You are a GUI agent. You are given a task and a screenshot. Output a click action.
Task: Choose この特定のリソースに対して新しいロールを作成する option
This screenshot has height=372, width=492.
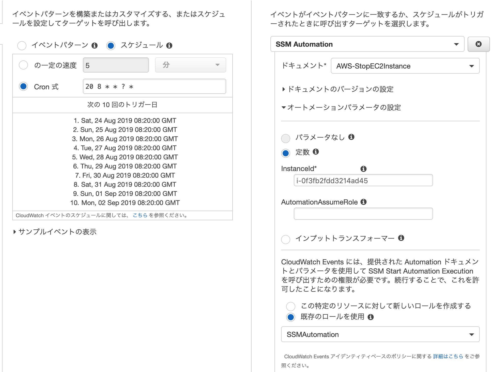[x=291, y=306]
